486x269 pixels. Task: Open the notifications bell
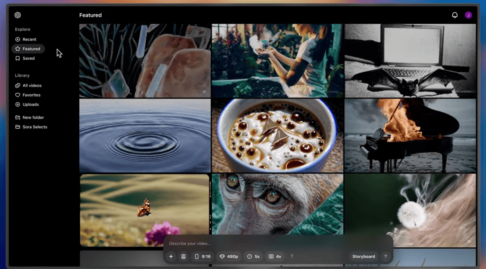[x=455, y=15]
